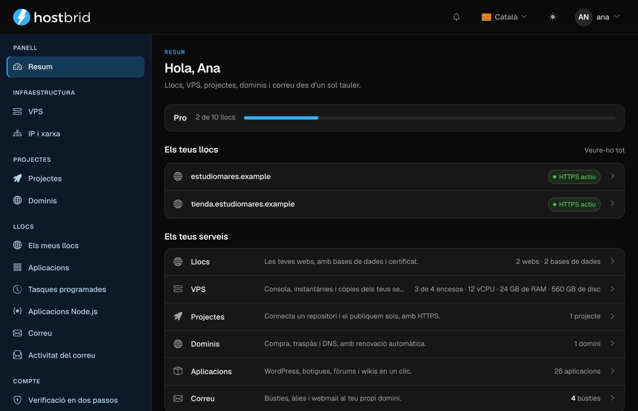Expand the tienda.estudiomares.example row chevron
The height and width of the screenshot is (411, 638).
(613, 204)
